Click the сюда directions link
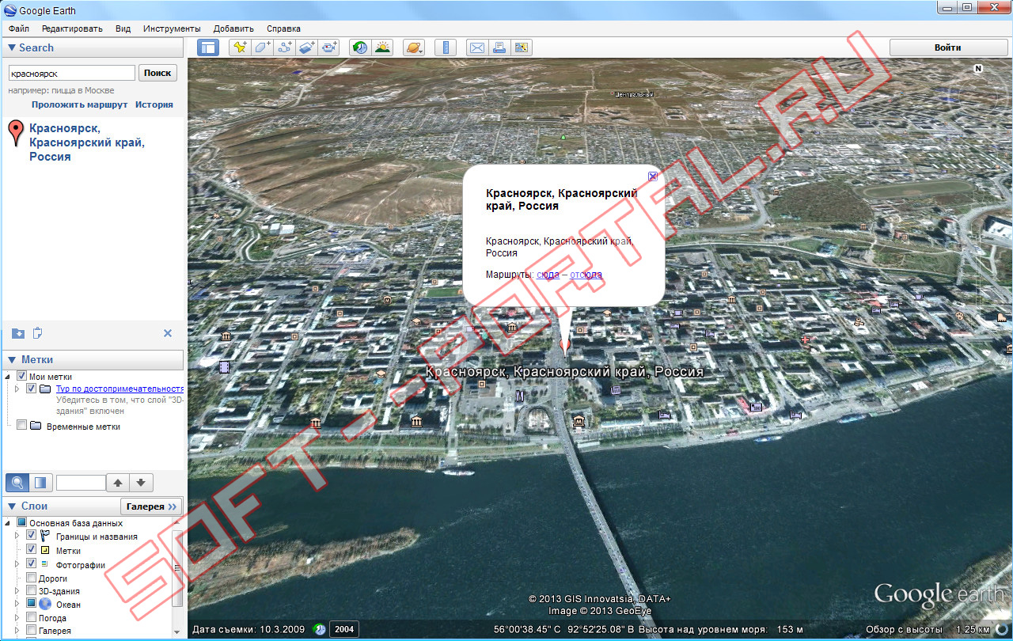Image resolution: width=1013 pixels, height=641 pixels. click(x=548, y=275)
